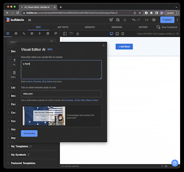Click the Grid suggestion link
This screenshot has height=172, width=184.
pos(44,81)
